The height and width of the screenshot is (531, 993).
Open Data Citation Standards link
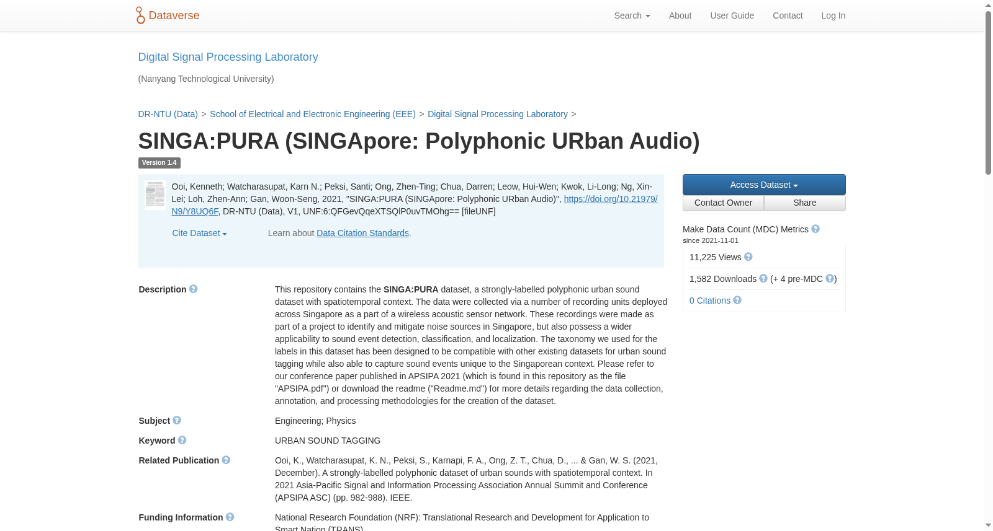click(x=362, y=233)
